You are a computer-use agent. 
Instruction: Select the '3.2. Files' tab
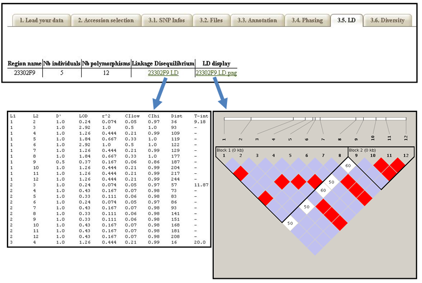212,20
